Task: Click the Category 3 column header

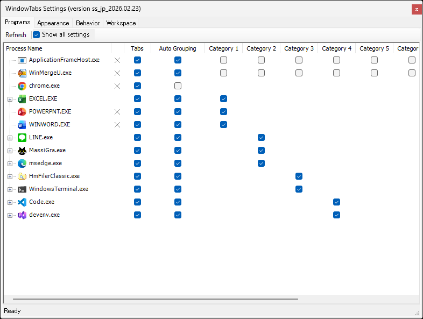Action: (299, 48)
